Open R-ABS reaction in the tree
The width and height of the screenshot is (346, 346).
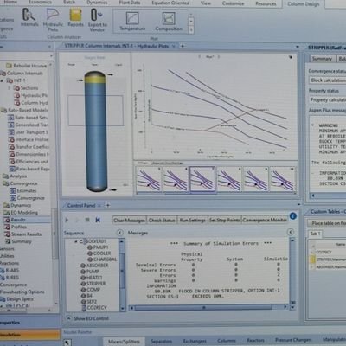pos(10,270)
